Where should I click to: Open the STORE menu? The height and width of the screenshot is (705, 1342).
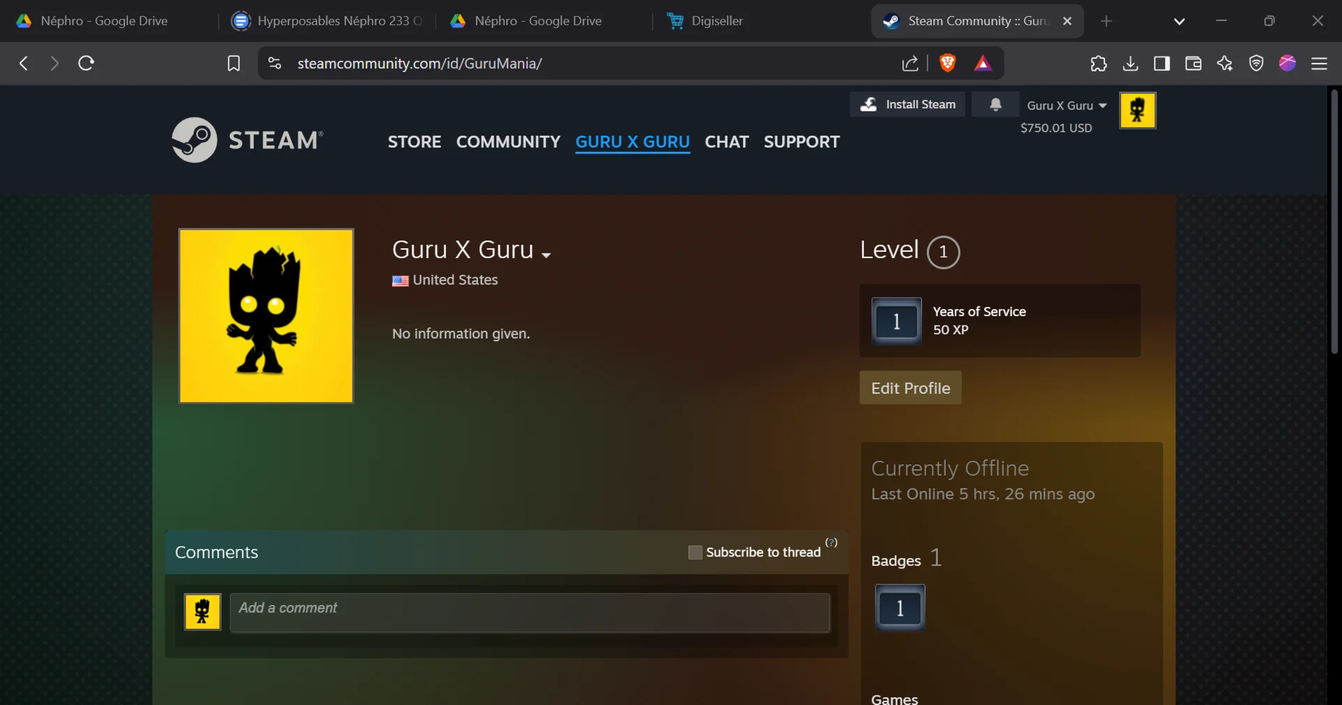click(x=414, y=142)
